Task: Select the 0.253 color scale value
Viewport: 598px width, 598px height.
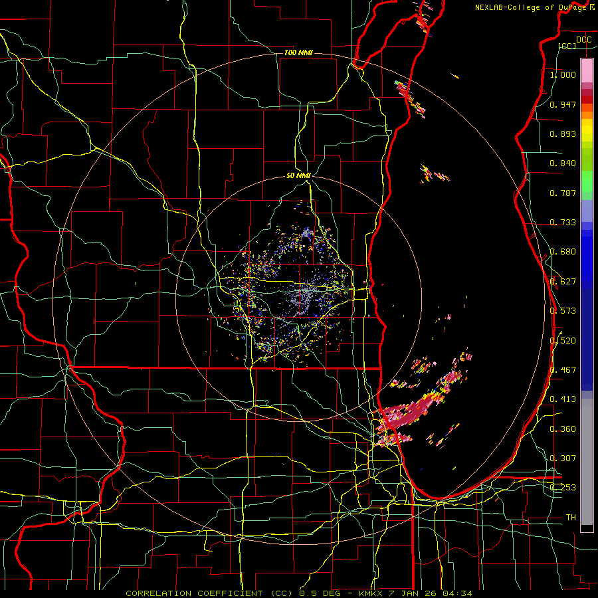Action: 563,488
